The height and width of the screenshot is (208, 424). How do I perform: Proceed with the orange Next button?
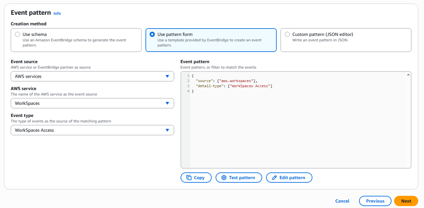[406, 201]
